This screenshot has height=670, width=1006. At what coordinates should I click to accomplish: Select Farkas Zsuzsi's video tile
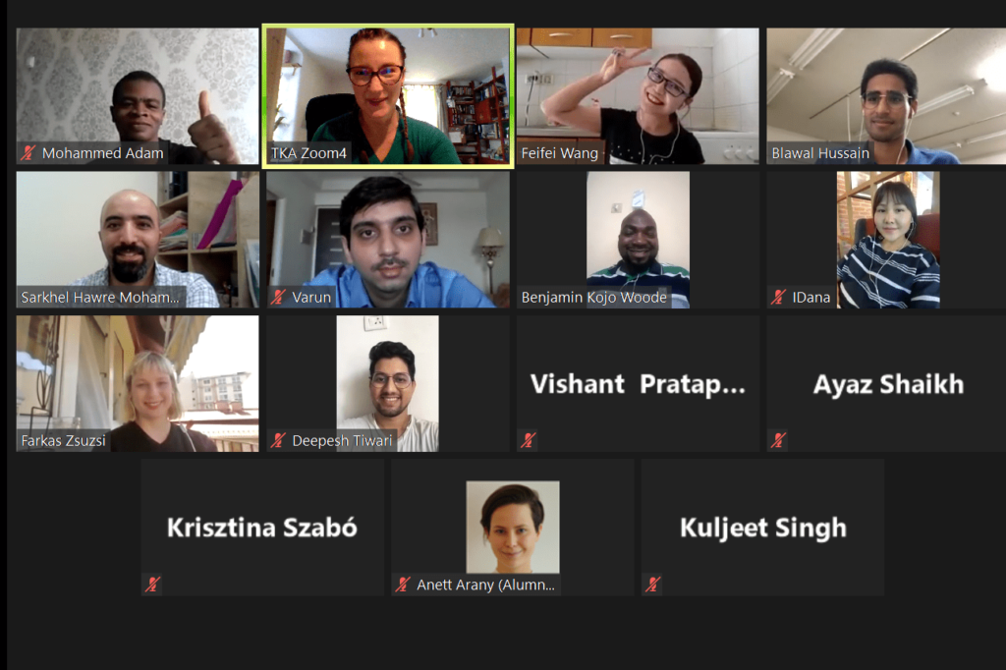pos(138,383)
